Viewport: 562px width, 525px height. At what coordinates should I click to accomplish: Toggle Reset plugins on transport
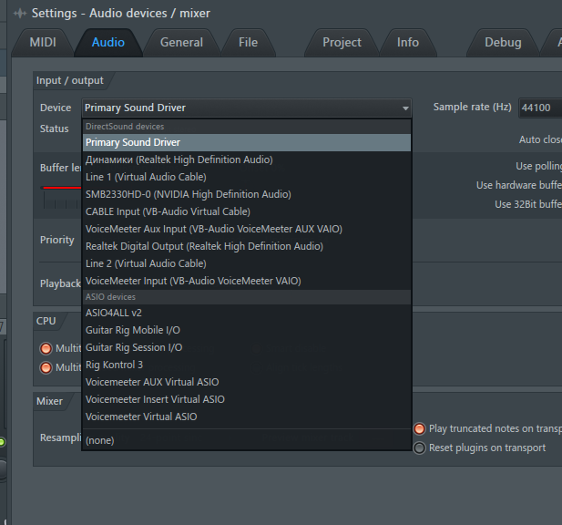(420, 448)
